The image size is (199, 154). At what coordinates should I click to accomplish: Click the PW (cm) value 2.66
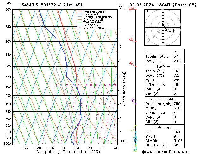[177, 61]
